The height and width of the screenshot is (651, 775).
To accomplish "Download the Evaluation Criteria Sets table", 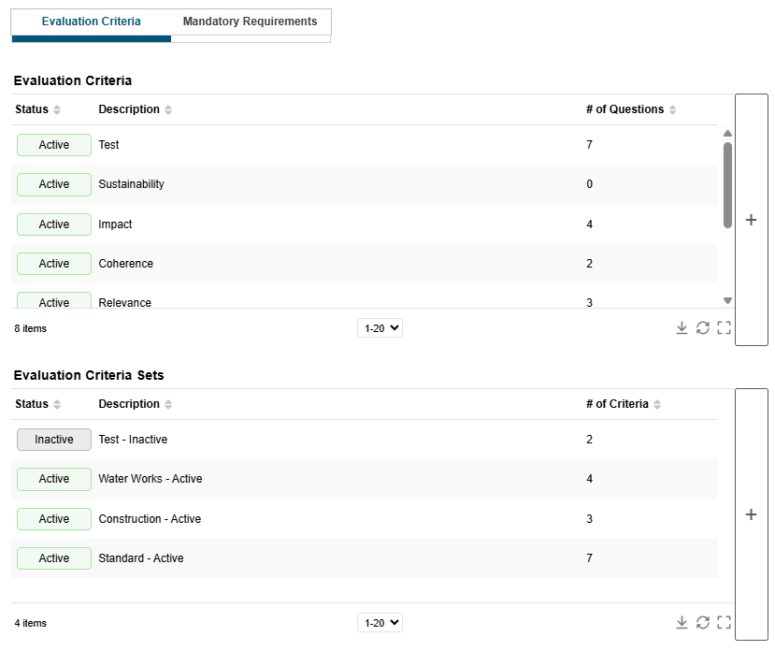I will coord(682,622).
